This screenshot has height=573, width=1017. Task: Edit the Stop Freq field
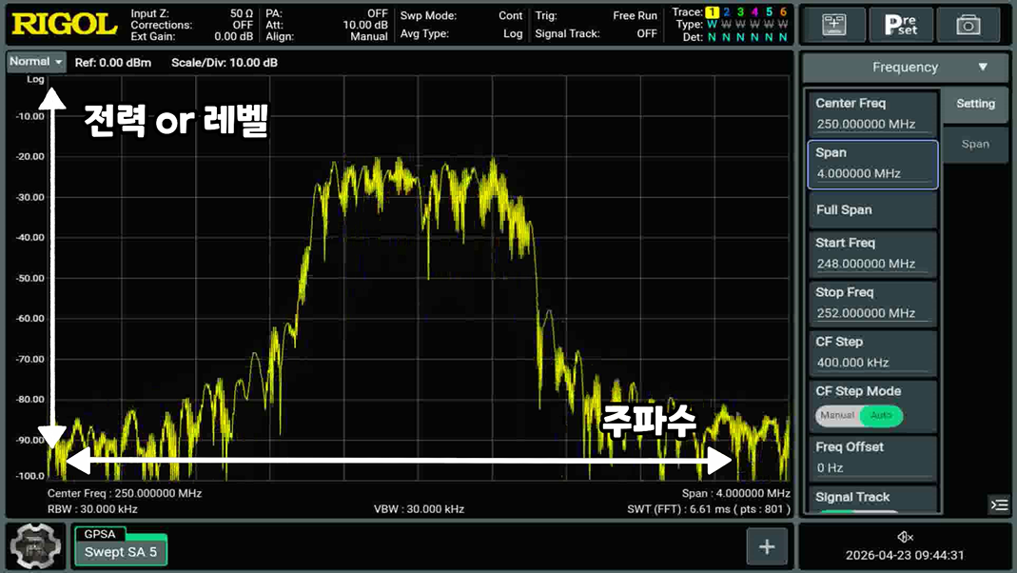pyautogui.click(x=872, y=303)
